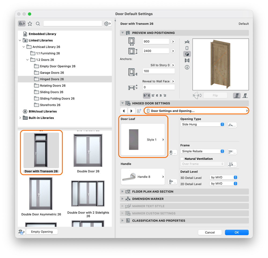Open handle detail settings icon
Screen dimensions: 268x258
[x=172, y=182]
